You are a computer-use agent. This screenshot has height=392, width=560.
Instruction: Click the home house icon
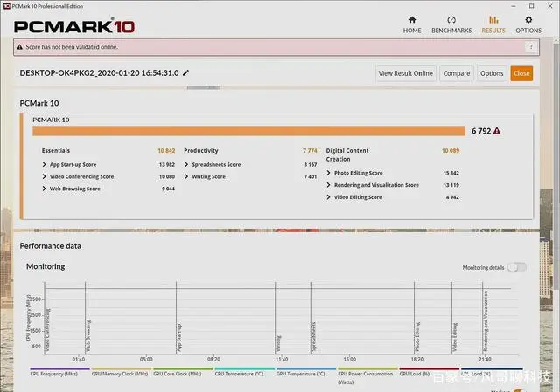coord(412,19)
